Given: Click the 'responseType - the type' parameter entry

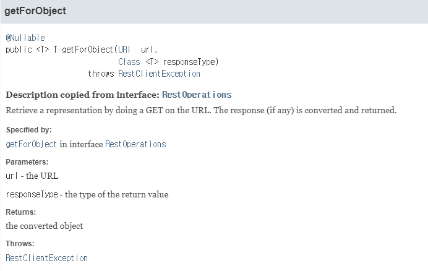Looking at the screenshot, I should 87,194.
